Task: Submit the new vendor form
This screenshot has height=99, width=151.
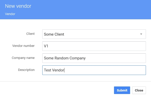Action: (122, 90)
